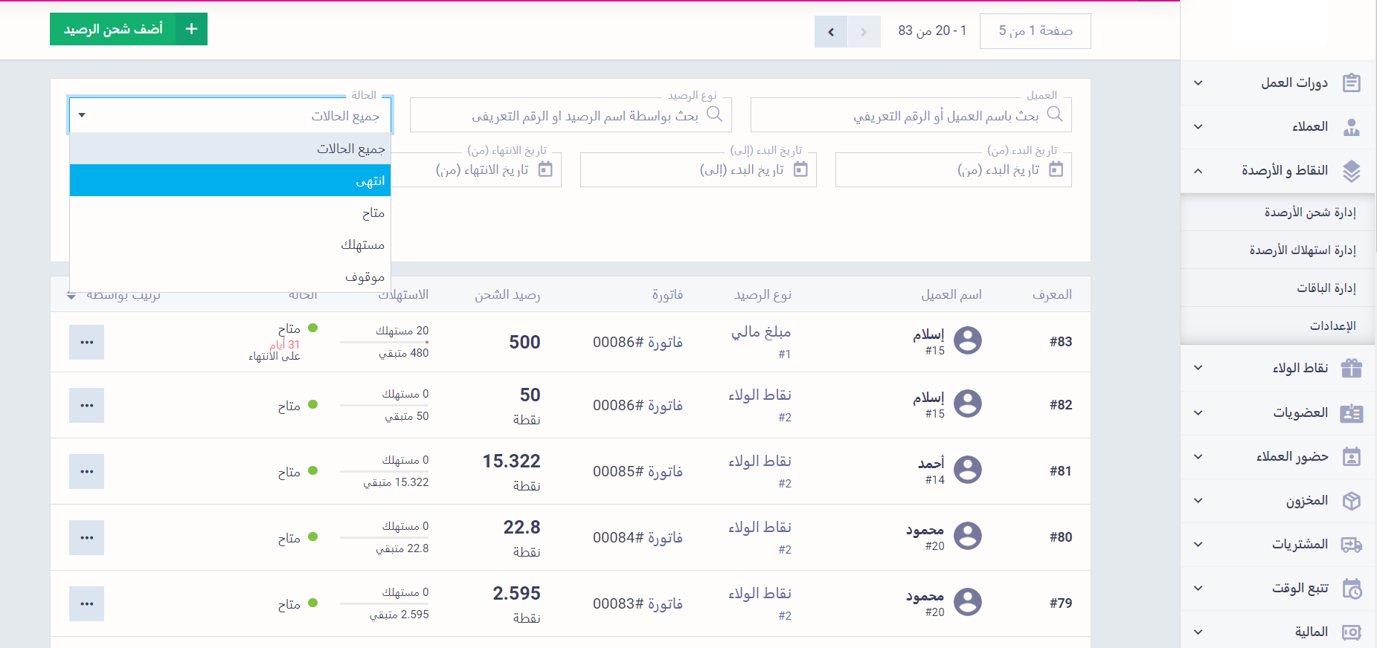Expand the دورات العمل sidebar menu
The height and width of the screenshot is (648, 1377).
(x=1198, y=83)
